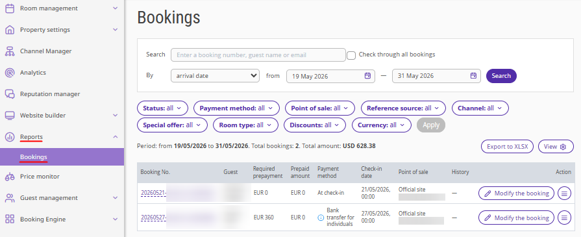Image resolution: width=581 pixels, height=237 pixels.
Task: Click the info icon beside Bank transfer
Action: point(321,218)
